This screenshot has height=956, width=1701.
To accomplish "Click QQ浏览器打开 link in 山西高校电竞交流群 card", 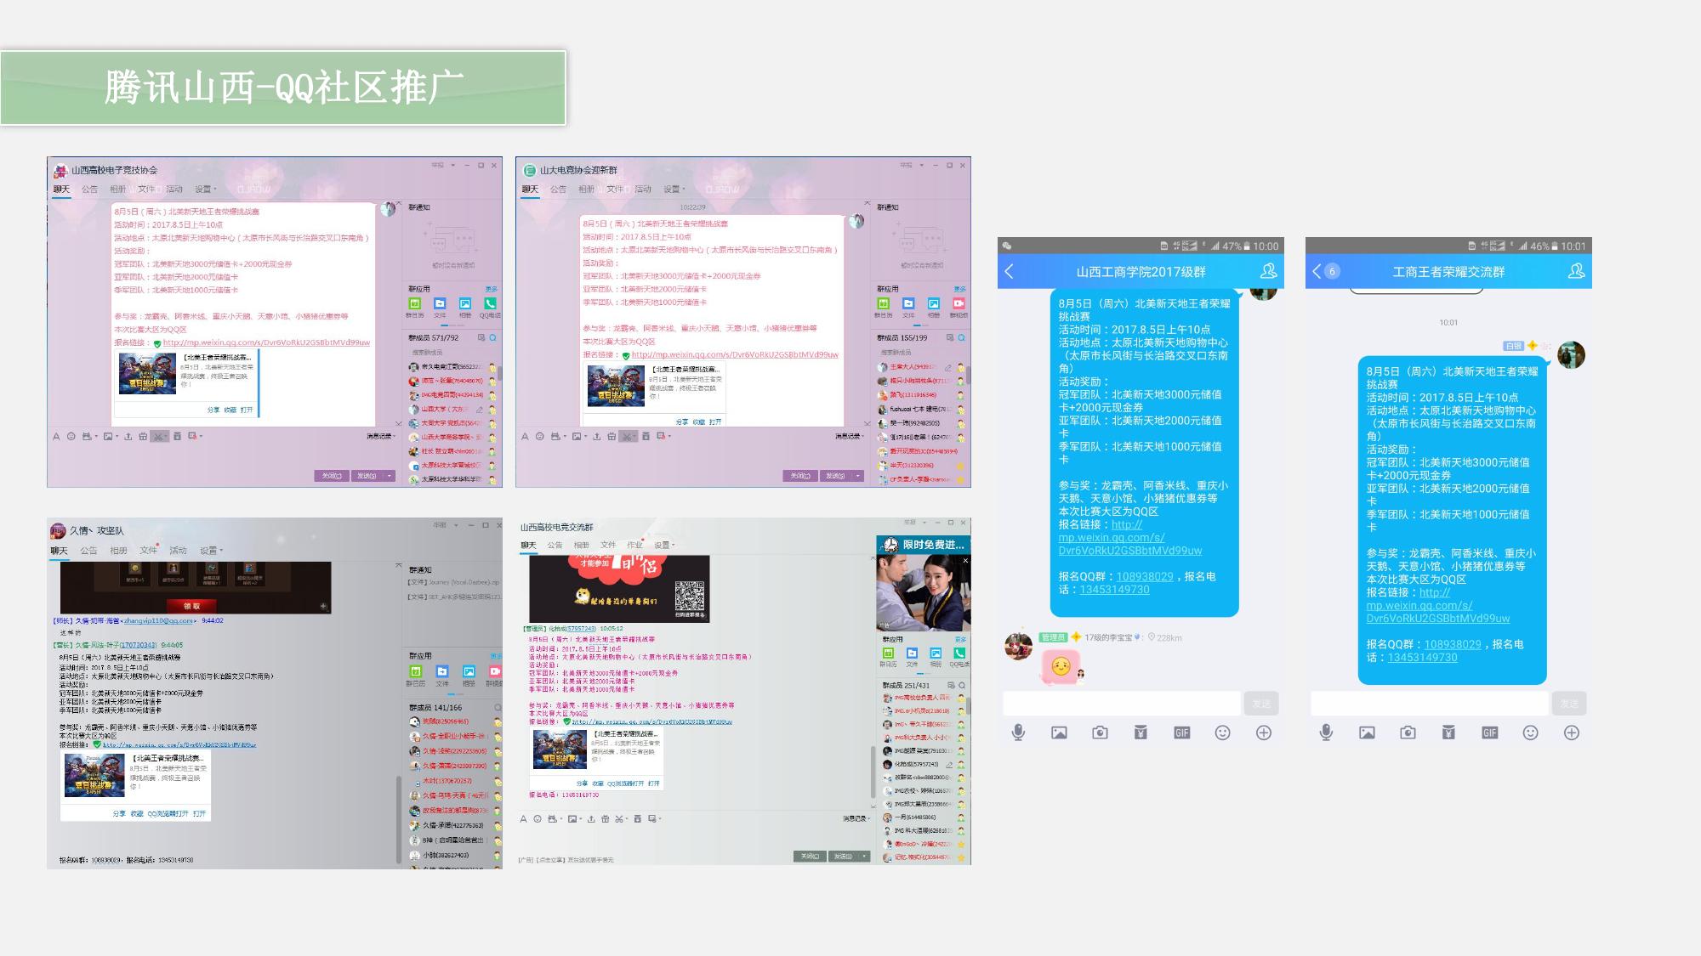I will pyautogui.click(x=625, y=783).
